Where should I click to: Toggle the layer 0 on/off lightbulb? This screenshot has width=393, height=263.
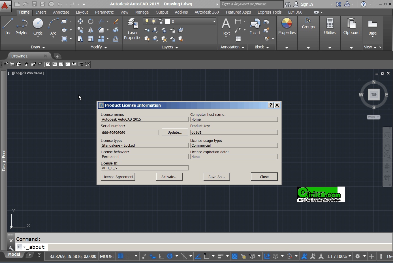coord(147,21)
